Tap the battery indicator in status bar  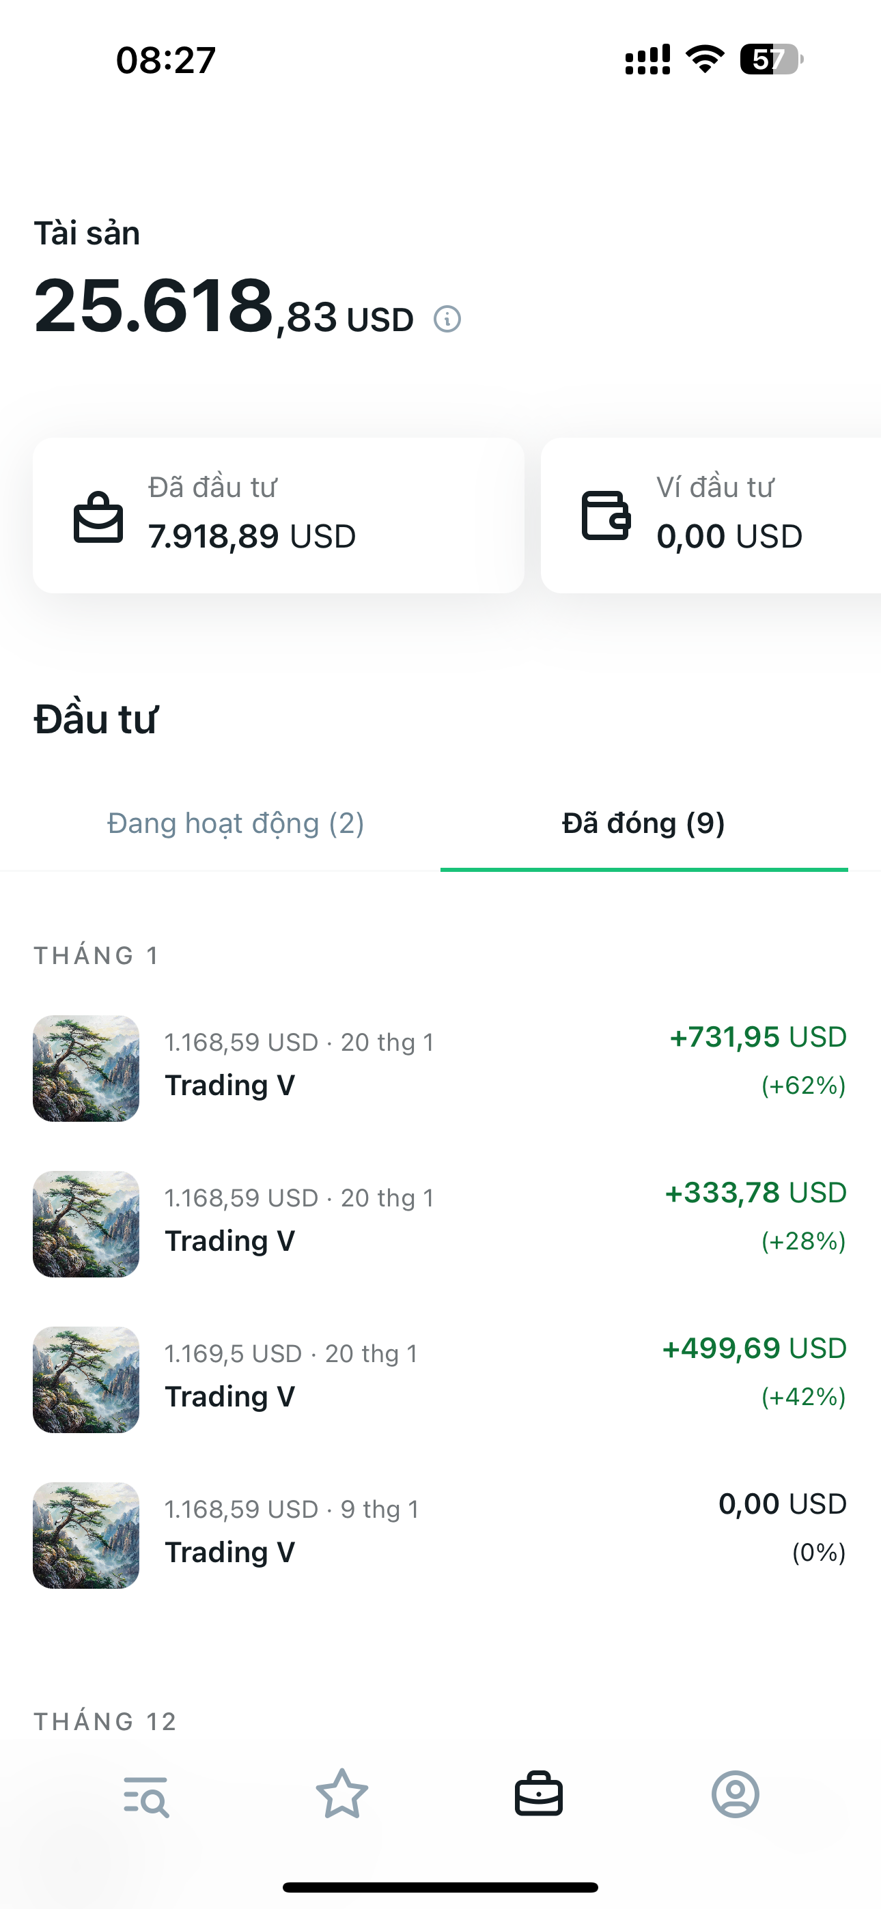click(771, 59)
